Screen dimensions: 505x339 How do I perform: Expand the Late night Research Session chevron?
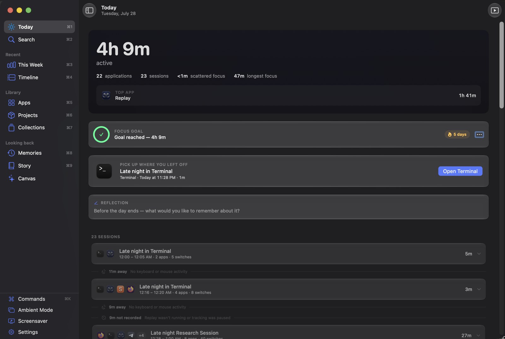(479, 335)
